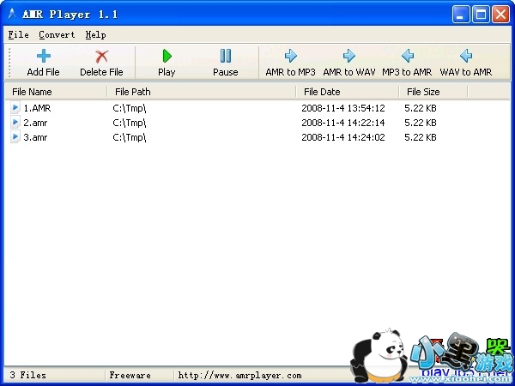This screenshot has height=386, width=515.
Task: Start playback with the green Play icon
Action: click(x=167, y=57)
